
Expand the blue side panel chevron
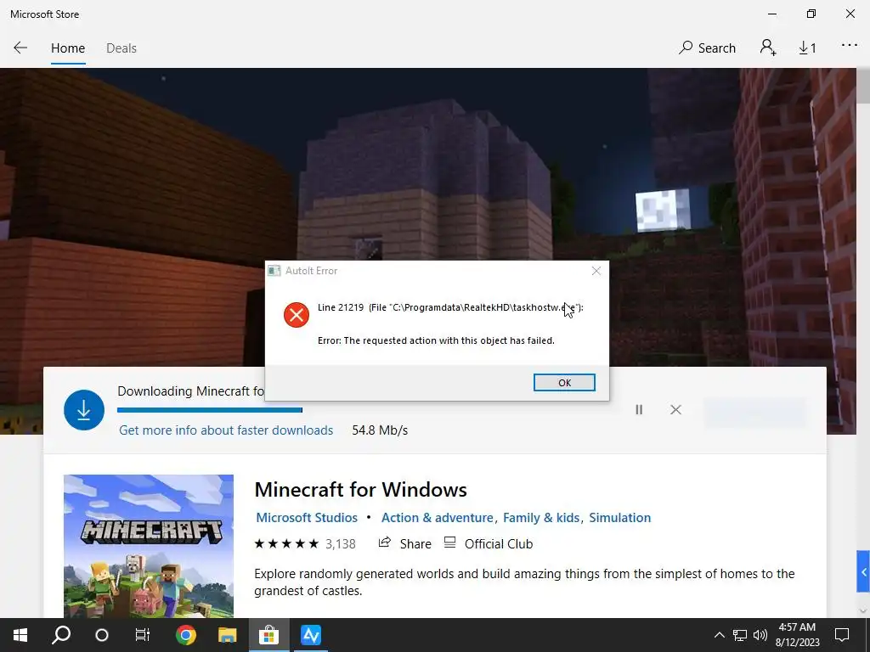click(x=863, y=571)
